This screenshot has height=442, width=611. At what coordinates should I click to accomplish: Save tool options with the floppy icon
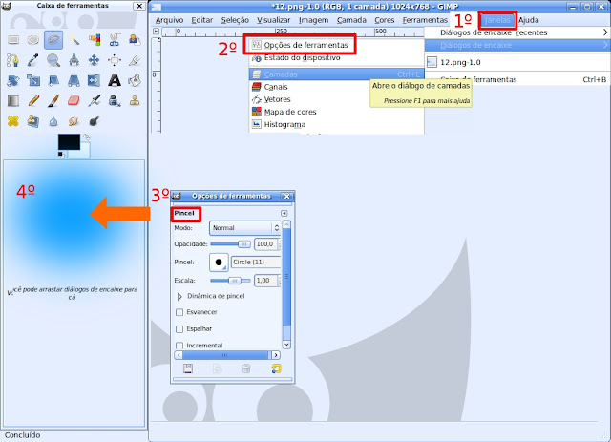point(188,368)
